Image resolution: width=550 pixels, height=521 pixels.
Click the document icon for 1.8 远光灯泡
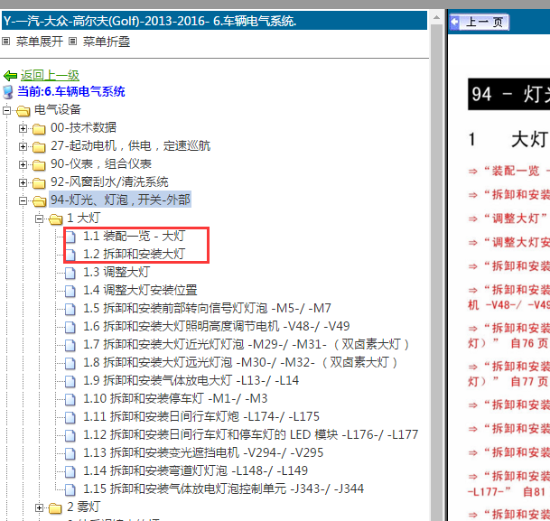pos(70,363)
